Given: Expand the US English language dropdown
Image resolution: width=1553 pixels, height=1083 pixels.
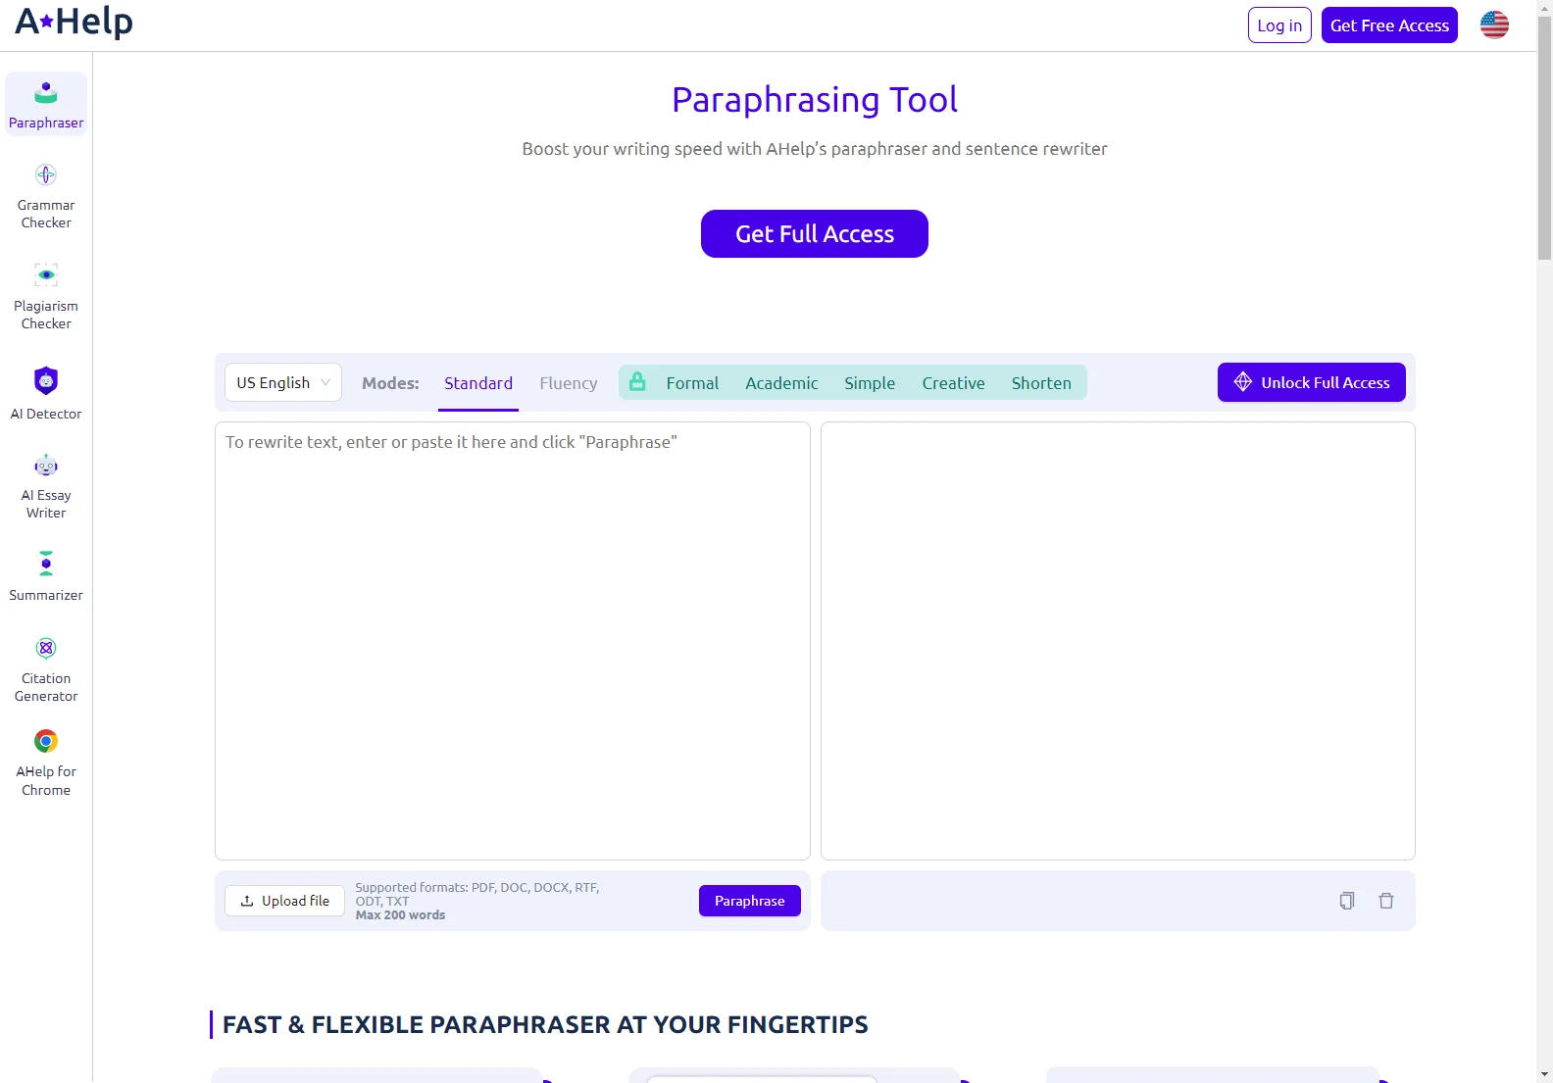Looking at the screenshot, I should pos(283,382).
